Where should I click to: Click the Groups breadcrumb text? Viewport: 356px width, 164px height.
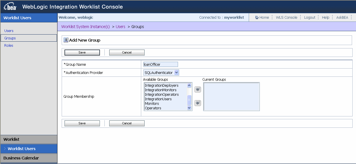(x=138, y=27)
